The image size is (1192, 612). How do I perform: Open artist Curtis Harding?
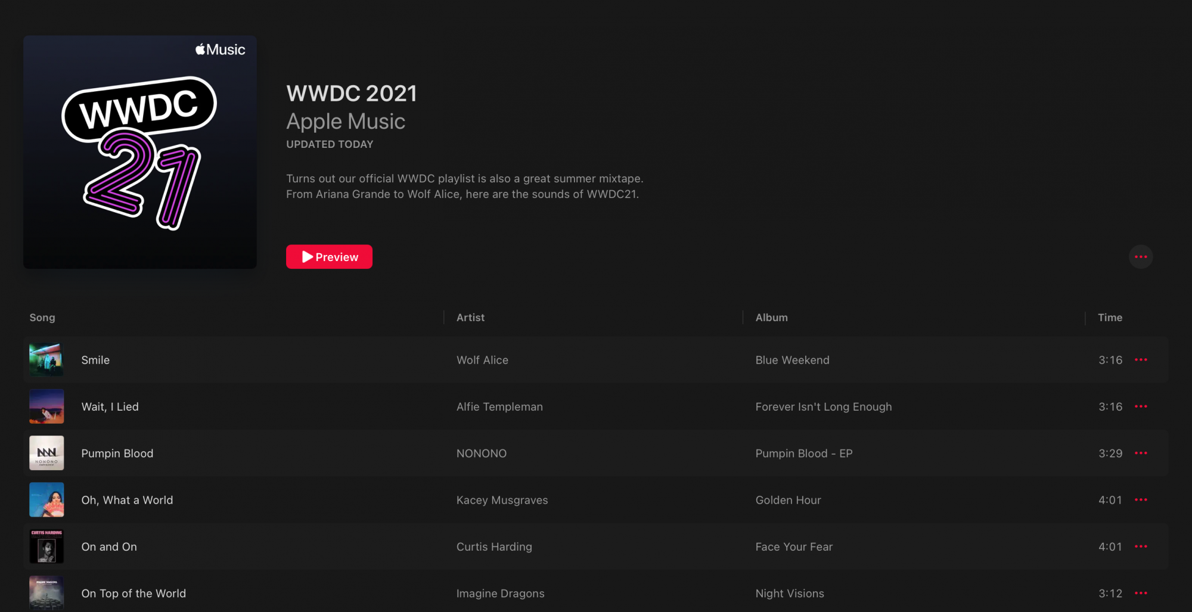point(494,546)
